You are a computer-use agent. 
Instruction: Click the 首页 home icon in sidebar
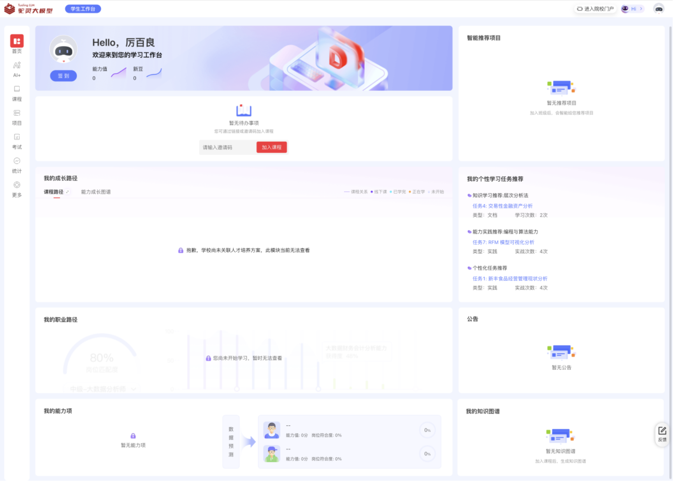(x=17, y=41)
